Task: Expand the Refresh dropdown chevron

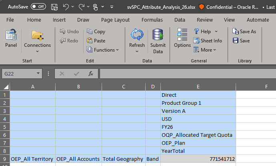Action: (x=137, y=52)
